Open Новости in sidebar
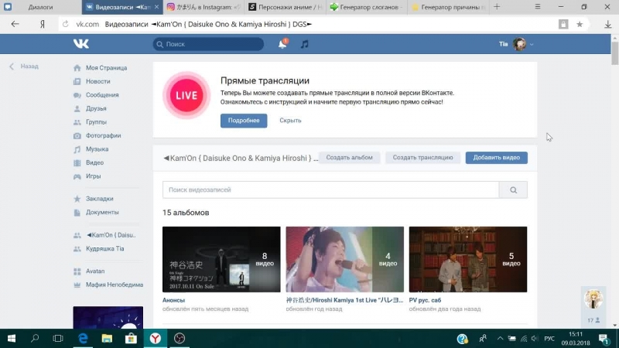 coord(98,81)
